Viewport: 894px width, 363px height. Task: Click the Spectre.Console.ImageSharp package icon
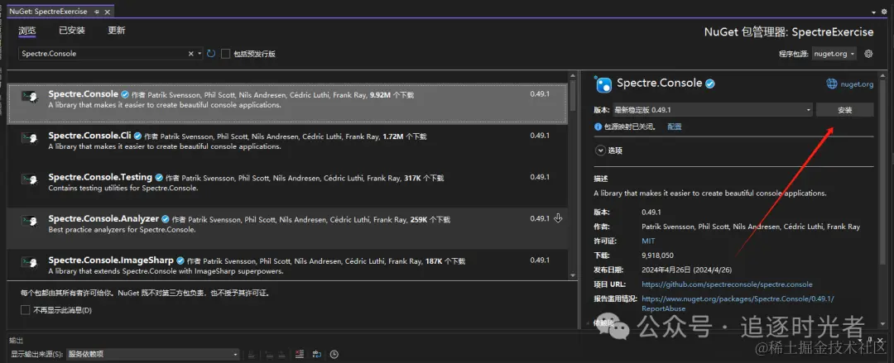tap(30, 263)
